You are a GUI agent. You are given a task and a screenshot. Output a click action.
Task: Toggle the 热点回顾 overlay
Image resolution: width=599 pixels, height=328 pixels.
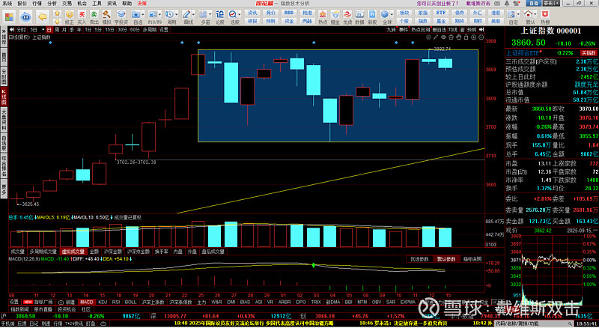point(420,29)
